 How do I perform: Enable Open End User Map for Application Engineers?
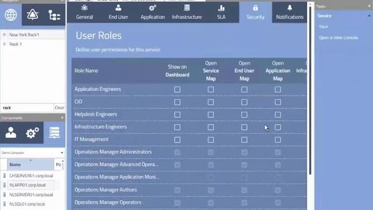(244, 89)
